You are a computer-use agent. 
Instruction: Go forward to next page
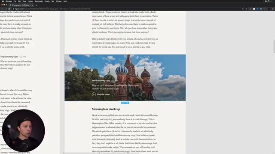pos(6,9)
